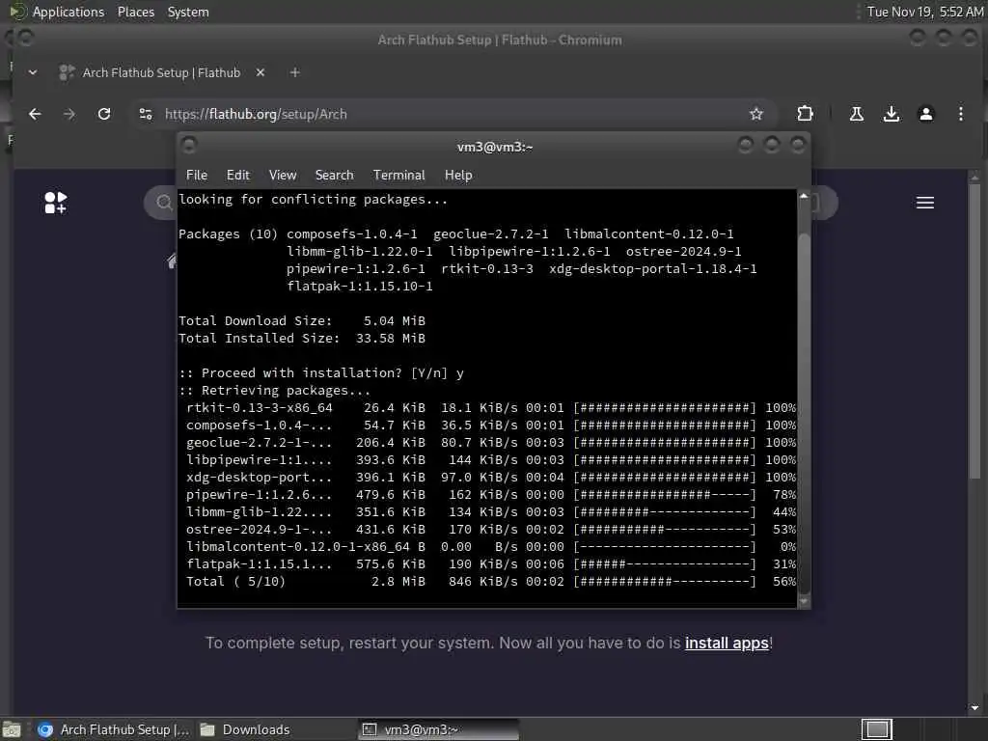Open the terminal Search menu
Image resolution: width=988 pixels, height=741 pixels.
(334, 176)
